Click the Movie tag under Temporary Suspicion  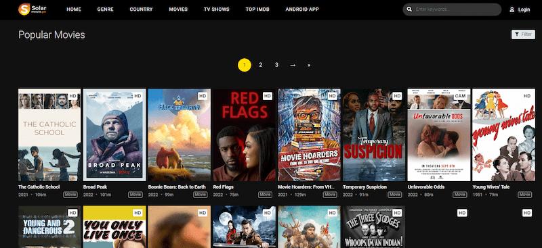coord(395,195)
